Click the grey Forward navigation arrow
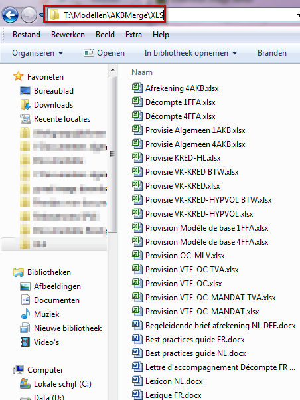300x400 pixels. 29,15
